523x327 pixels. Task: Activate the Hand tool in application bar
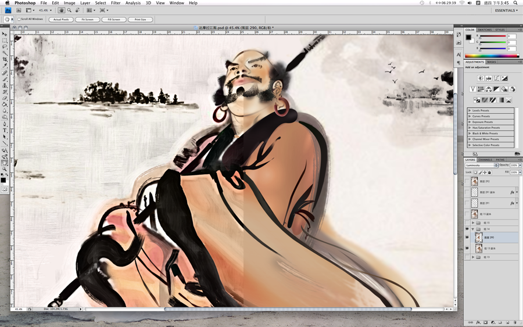[62, 10]
